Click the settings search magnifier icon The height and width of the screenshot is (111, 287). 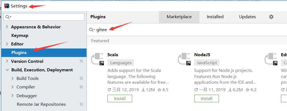coord(8,17)
